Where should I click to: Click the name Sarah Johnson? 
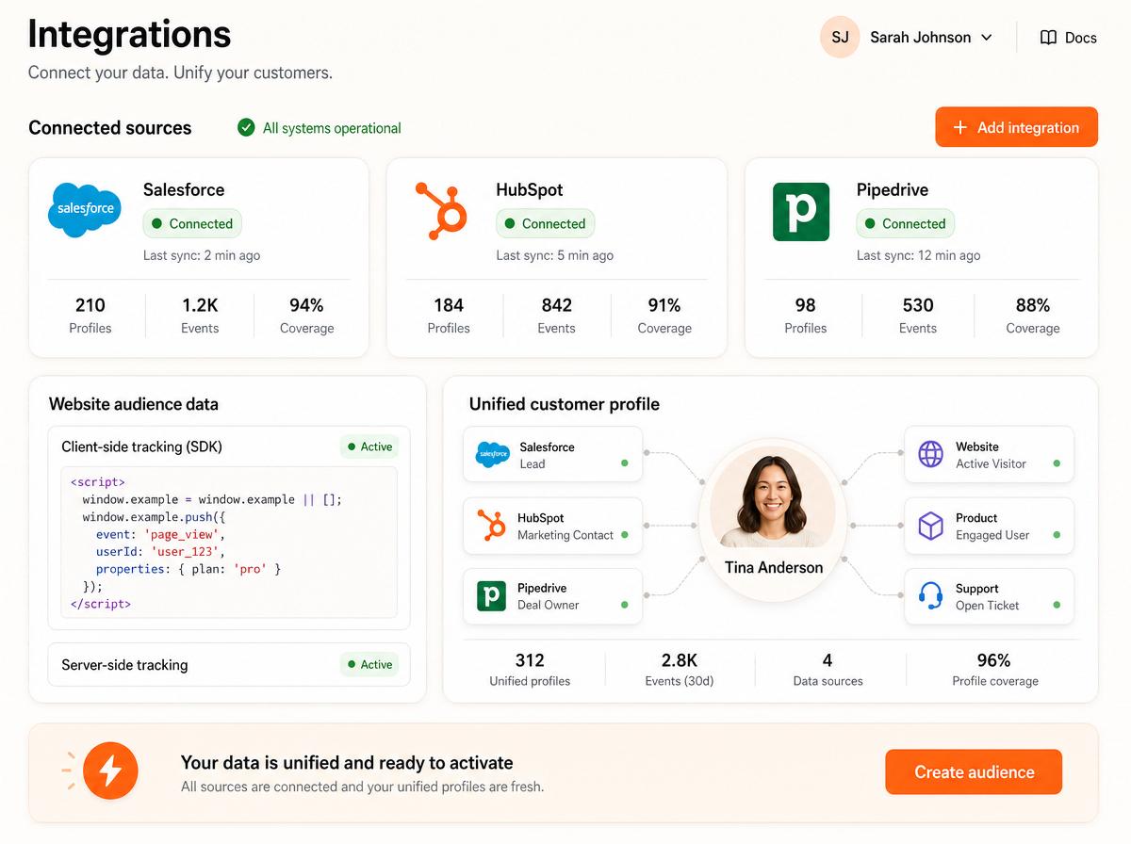click(920, 38)
